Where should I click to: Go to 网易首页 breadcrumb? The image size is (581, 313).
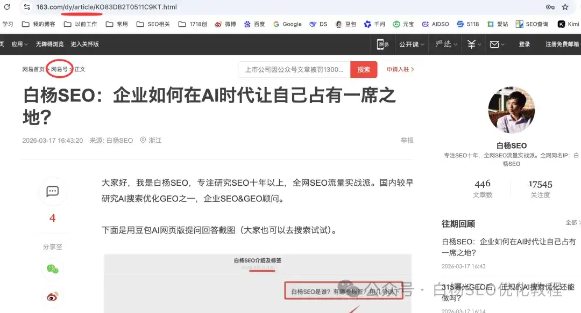coord(33,69)
